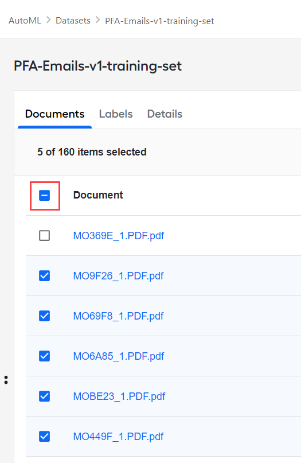301x463 pixels.
Task: View the MO69F8_1.PDF.pdf document
Action: click(x=118, y=316)
